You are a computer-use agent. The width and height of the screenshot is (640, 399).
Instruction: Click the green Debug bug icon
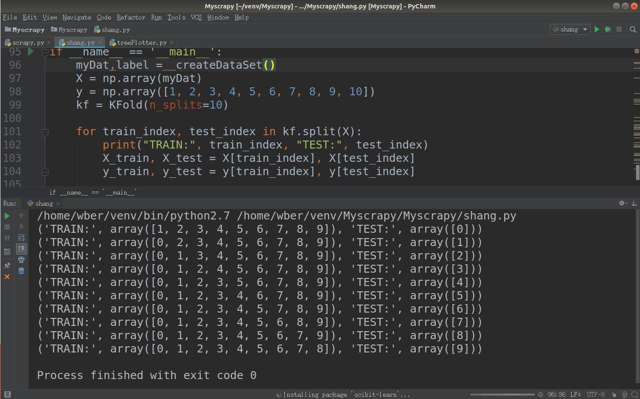click(608, 29)
